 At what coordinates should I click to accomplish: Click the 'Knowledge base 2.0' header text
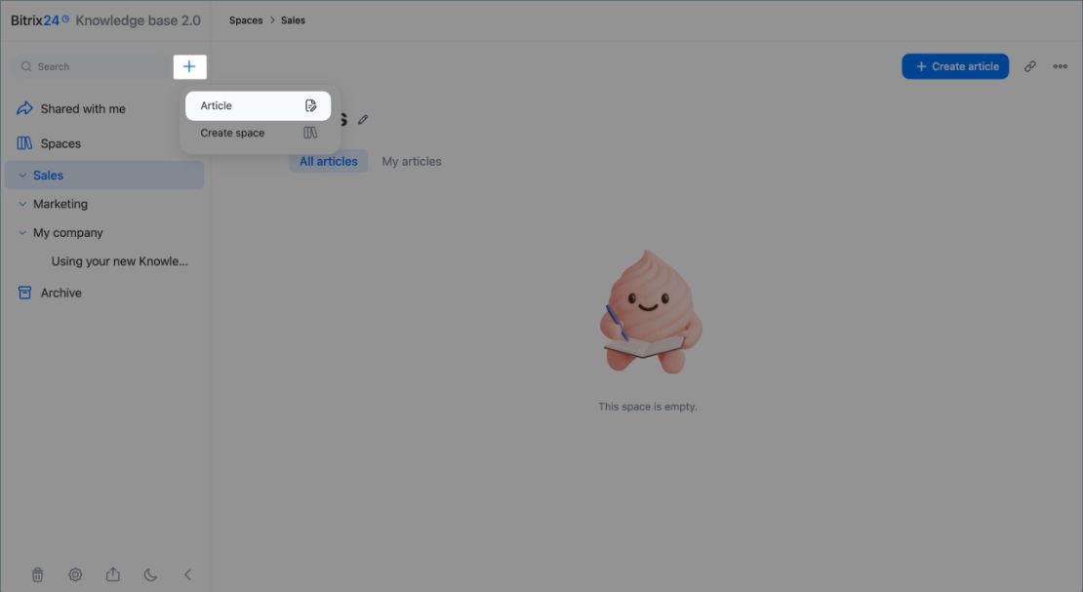tap(139, 20)
